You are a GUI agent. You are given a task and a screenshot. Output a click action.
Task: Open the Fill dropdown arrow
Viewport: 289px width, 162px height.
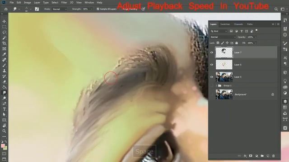click(x=256, y=43)
